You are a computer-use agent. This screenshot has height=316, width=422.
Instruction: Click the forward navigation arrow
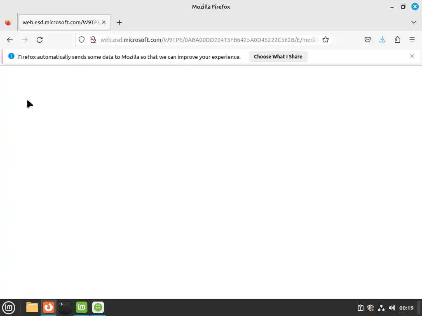(x=25, y=40)
